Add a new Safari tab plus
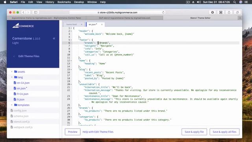Image resolution: width=252 pixels, height=142 pixels. pos(240,18)
